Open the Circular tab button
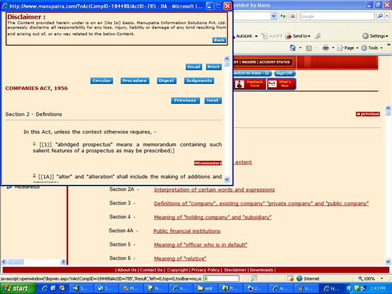The width and height of the screenshot is (392, 294). pos(102,80)
